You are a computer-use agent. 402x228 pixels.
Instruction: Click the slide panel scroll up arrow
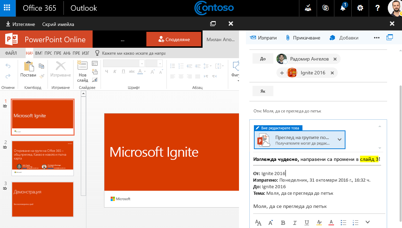tap(83, 94)
